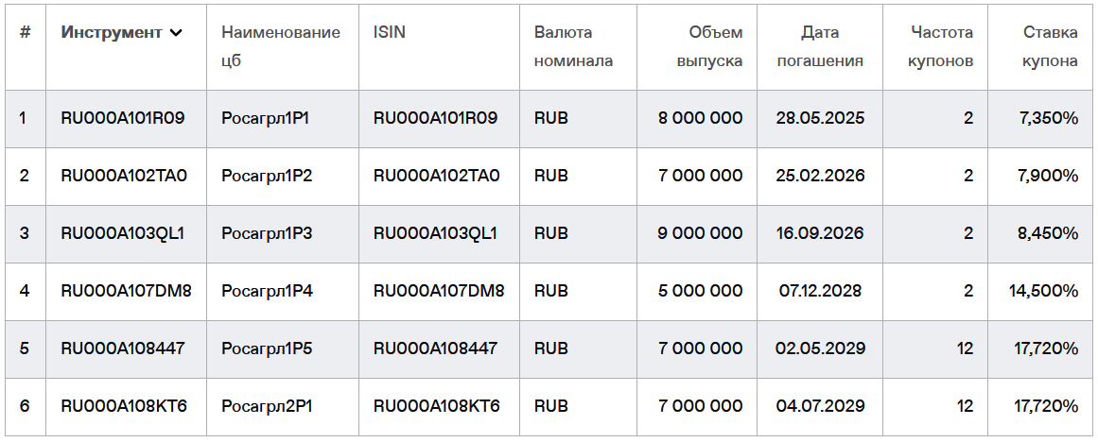Open instrument RU000A101R09 in first row

pyautogui.click(x=123, y=118)
